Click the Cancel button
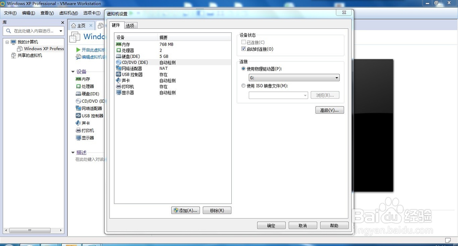458x246 pixels. click(x=303, y=225)
